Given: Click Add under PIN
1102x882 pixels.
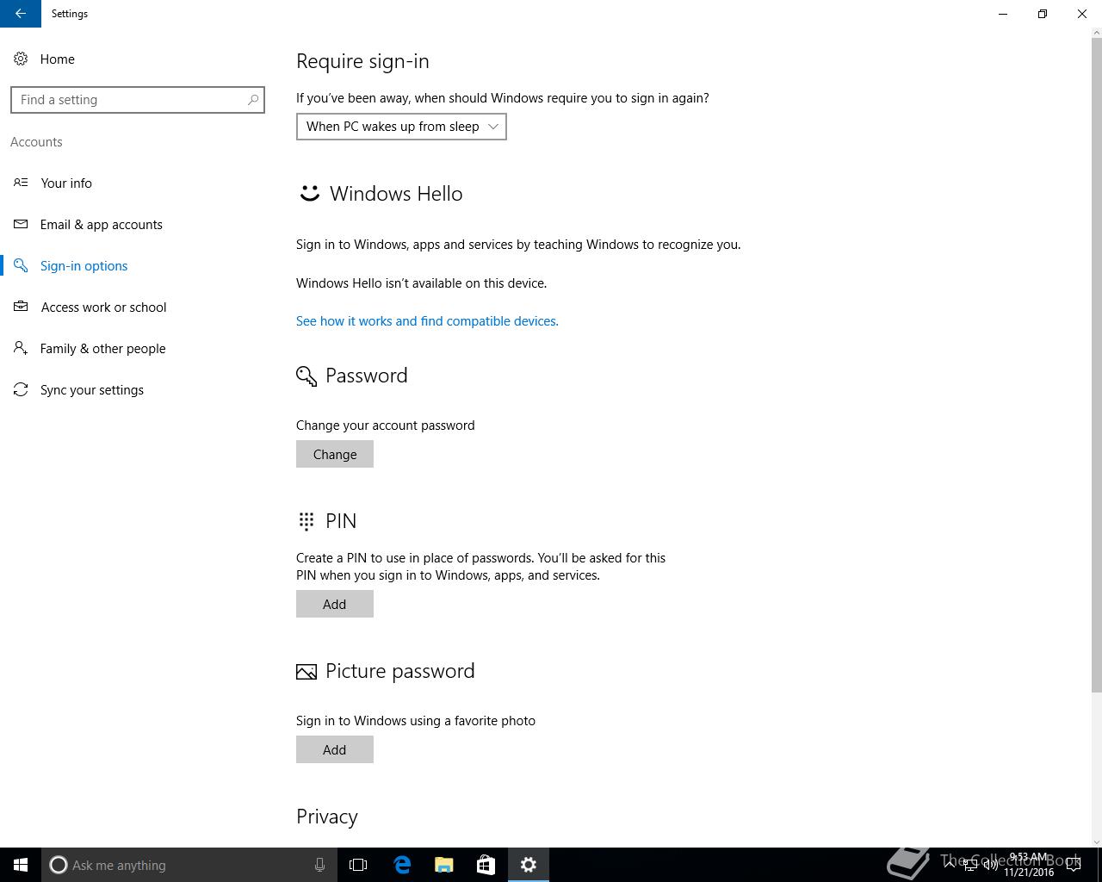Looking at the screenshot, I should (x=335, y=604).
